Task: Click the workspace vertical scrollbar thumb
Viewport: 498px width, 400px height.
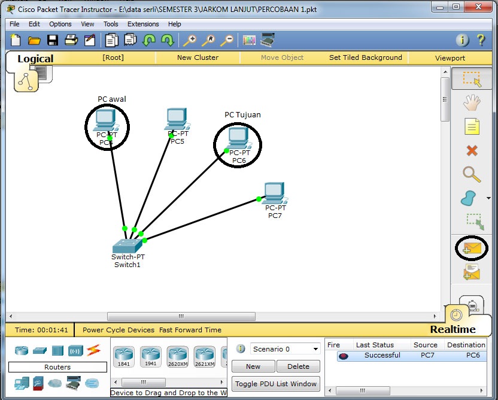Action: point(445,99)
